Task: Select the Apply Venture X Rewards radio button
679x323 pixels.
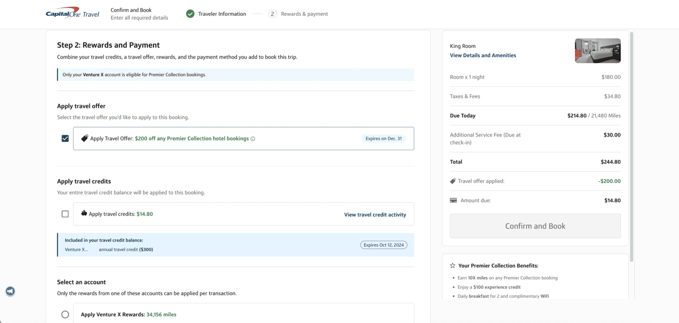Action: pyautogui.click(x=65, y=314)
